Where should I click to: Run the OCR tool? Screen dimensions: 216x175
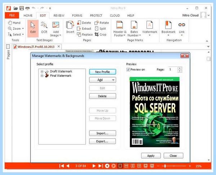pos(44,27)
